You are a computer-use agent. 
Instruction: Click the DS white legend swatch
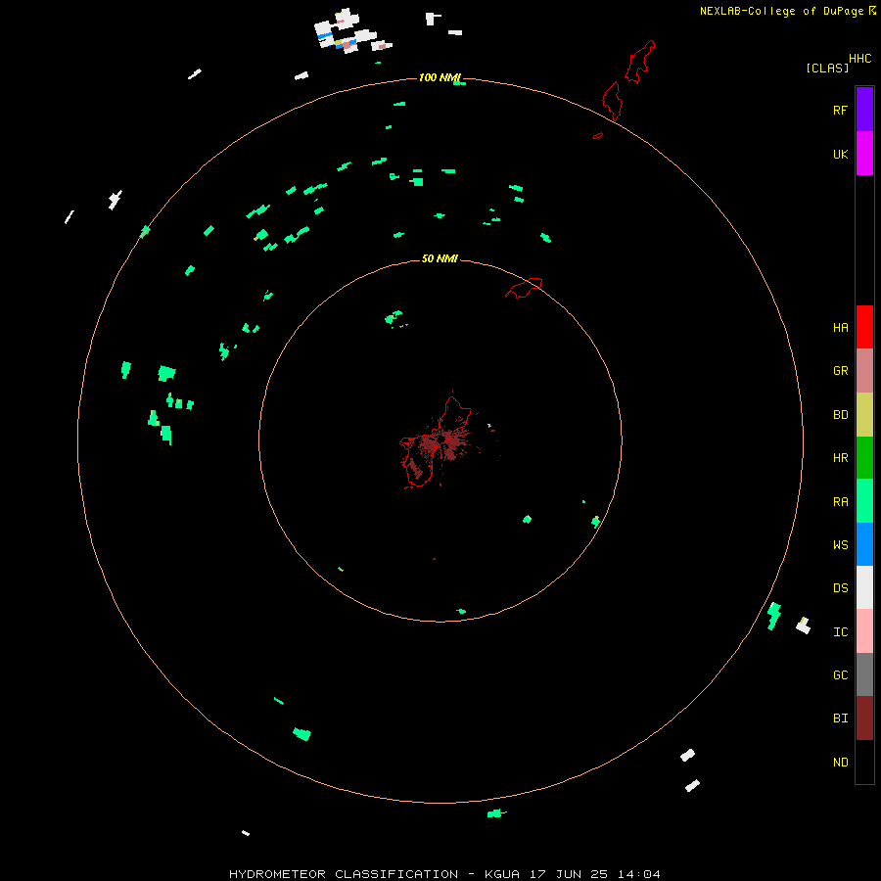(x=864, y=587)
